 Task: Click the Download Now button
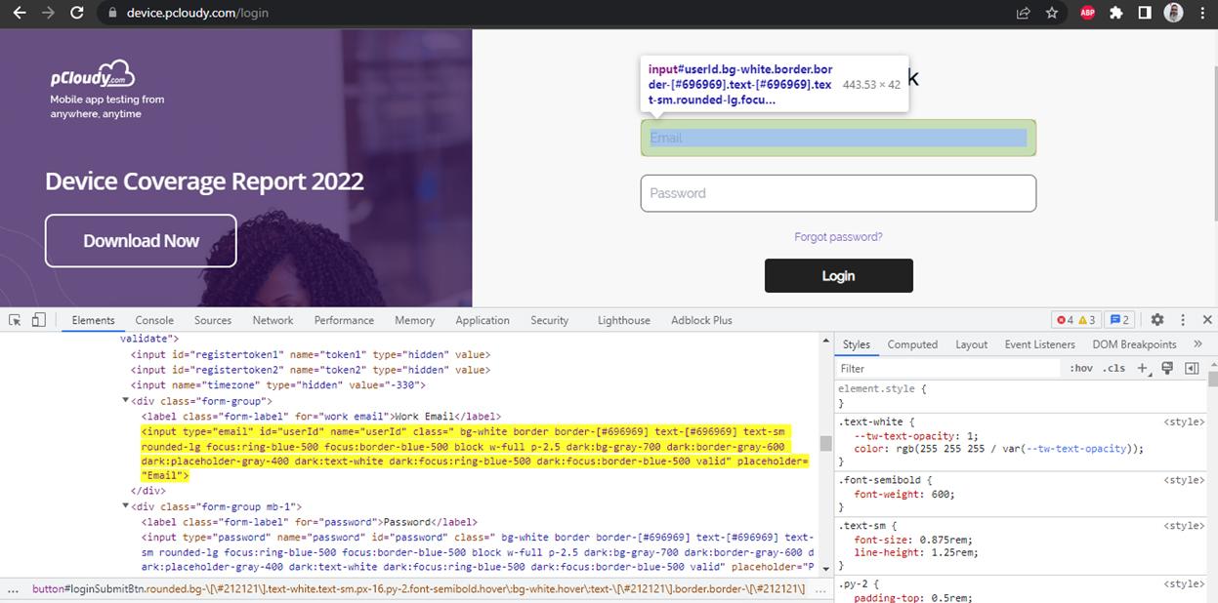(x=141, y=241)
